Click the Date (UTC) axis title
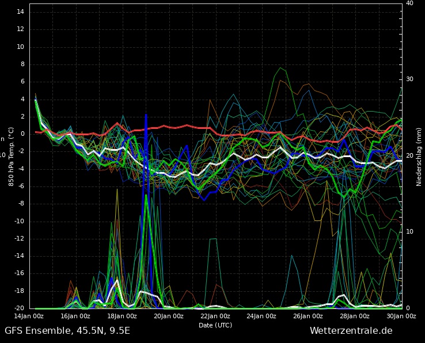Image resolution: width=425 pixels, height=343 pixels. [215, 326]
